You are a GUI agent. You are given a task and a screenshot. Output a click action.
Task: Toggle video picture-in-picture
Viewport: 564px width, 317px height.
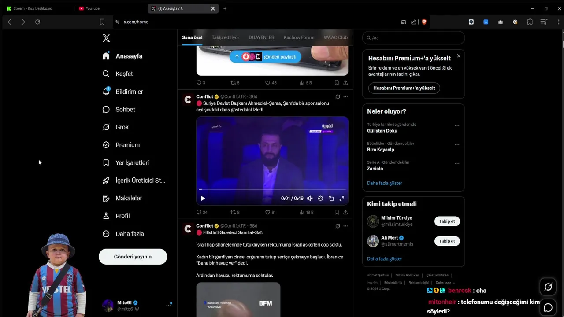point(331,199)
